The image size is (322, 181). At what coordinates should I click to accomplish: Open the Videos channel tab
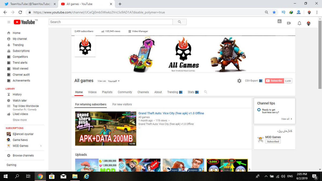92,92
